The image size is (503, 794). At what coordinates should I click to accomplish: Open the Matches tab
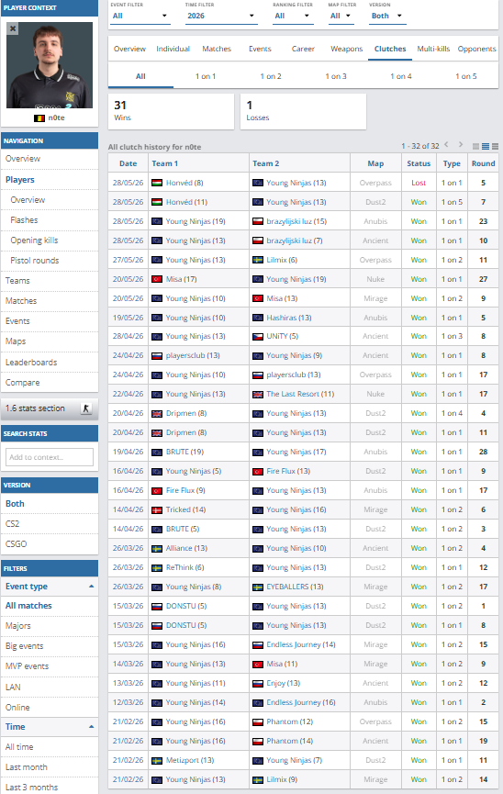217,49
